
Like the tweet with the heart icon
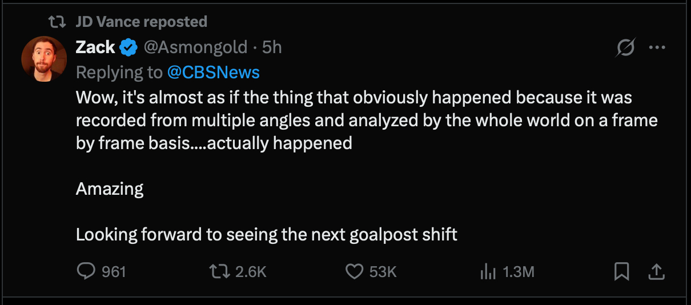point(355,271)
